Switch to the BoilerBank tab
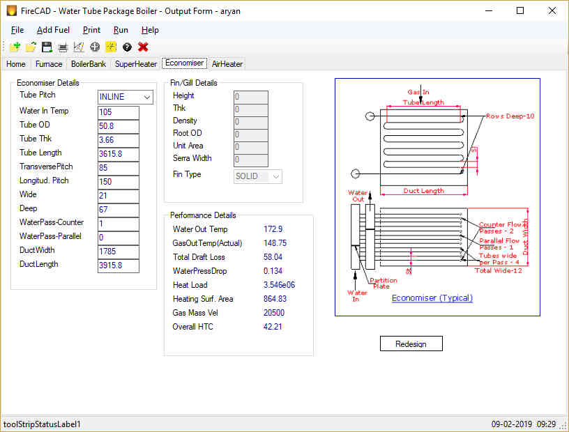 coord(88,64)
